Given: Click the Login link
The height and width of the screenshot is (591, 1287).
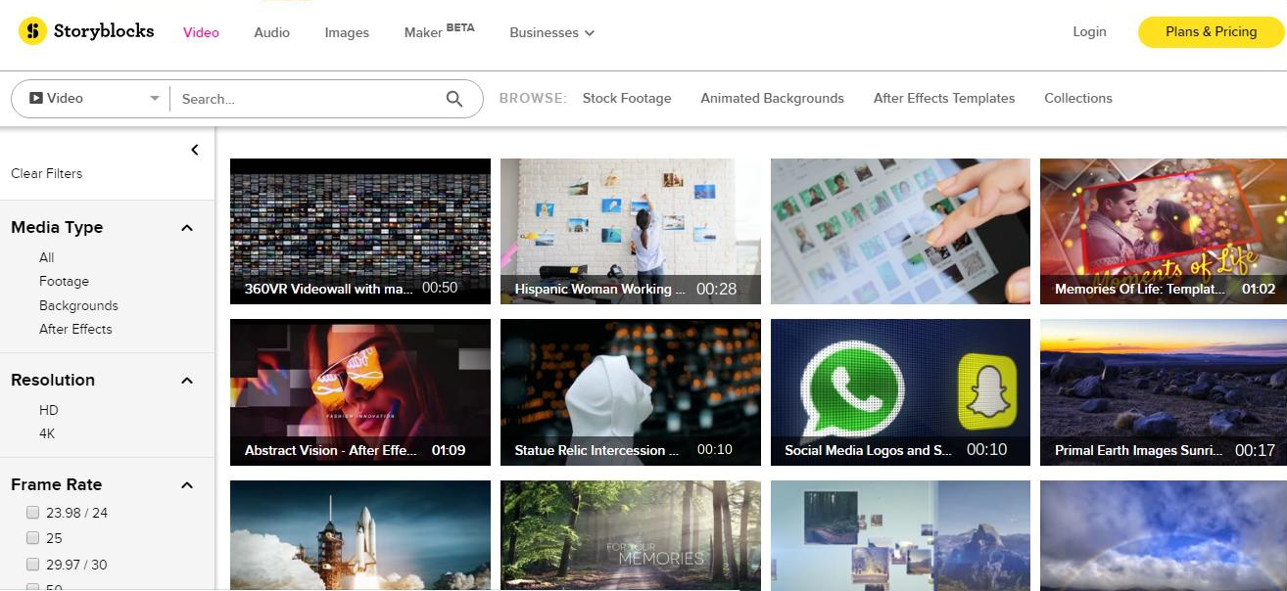Looking at the screenshot, I should coord(1089,31).
